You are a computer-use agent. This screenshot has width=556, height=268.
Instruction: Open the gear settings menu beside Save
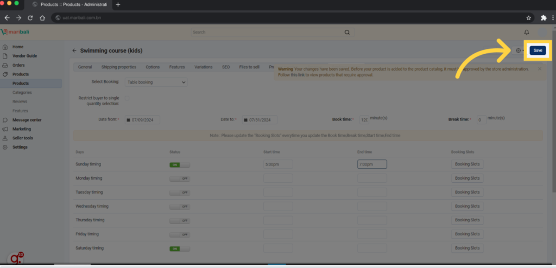519,50
